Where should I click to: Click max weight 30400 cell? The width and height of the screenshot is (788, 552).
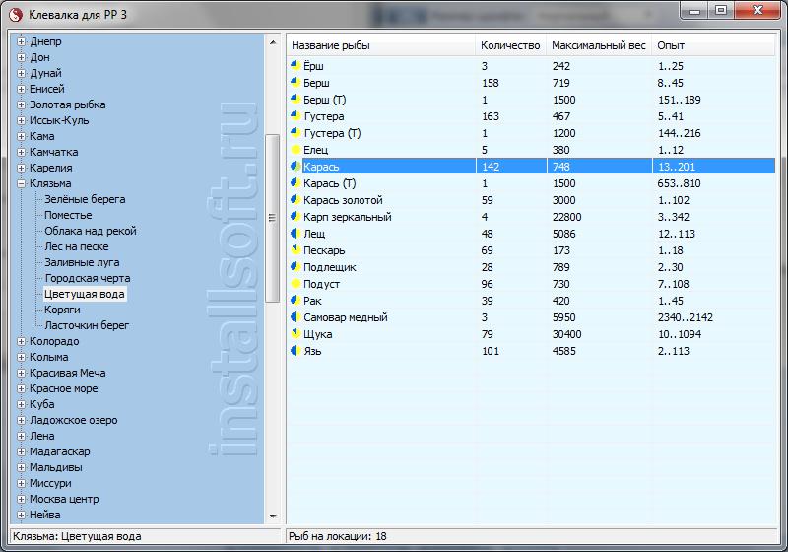coord(567,334)
